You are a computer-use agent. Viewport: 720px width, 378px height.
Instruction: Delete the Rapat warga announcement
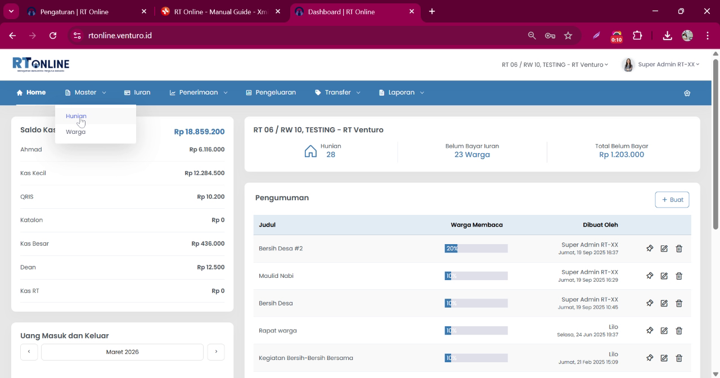click(679, 331)
